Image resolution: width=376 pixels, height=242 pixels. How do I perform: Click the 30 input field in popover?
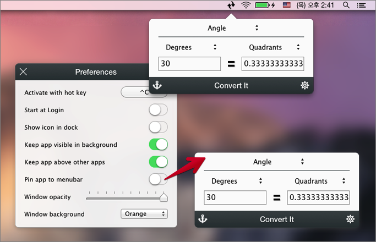[x=189, y=64]
